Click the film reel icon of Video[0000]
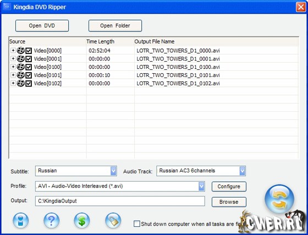This screenshot has width=308, height=235. point(21,51)
